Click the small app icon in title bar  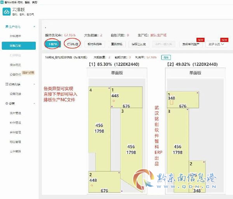tap(2, 2)
